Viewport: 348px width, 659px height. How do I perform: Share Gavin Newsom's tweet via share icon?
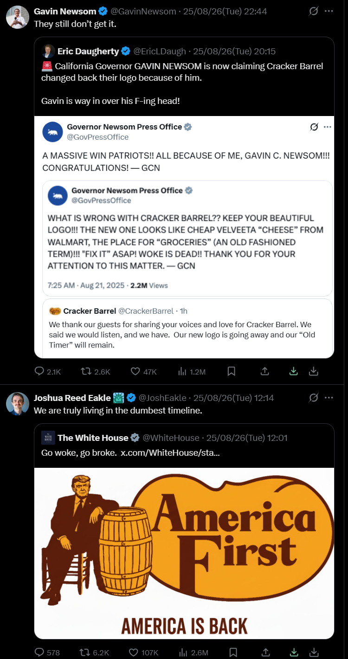(x=265, y=371)
